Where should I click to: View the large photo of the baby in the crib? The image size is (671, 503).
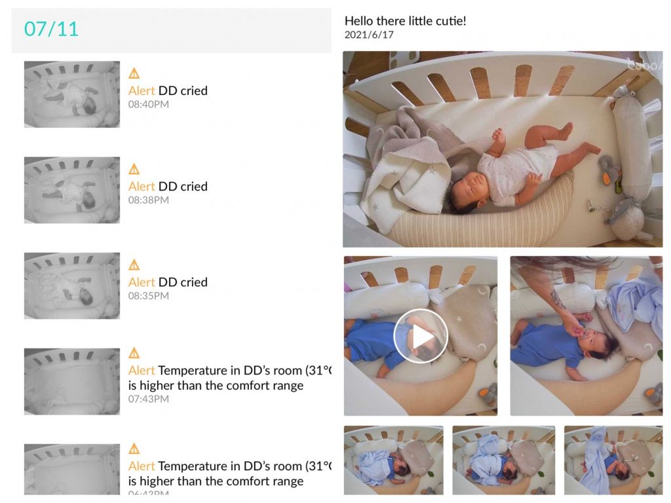coord(503,149)
